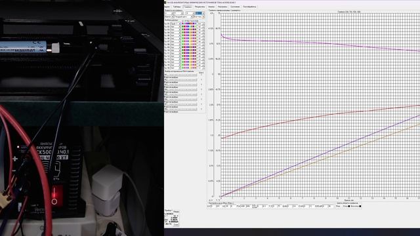420x236 pixels.
Task: Open the left dropdown in Гр. 07 row
Action: coord(175,41)
